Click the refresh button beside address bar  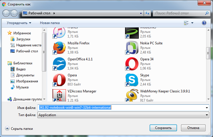(x=148, y=13)
